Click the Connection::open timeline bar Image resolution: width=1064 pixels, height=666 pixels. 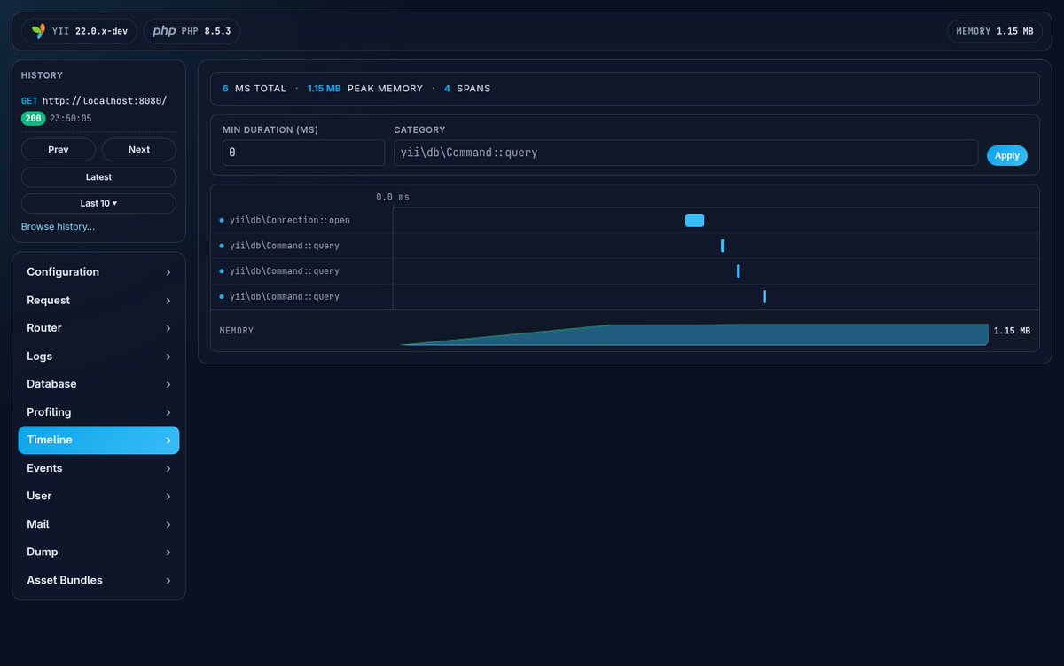[x=694, y=220]
